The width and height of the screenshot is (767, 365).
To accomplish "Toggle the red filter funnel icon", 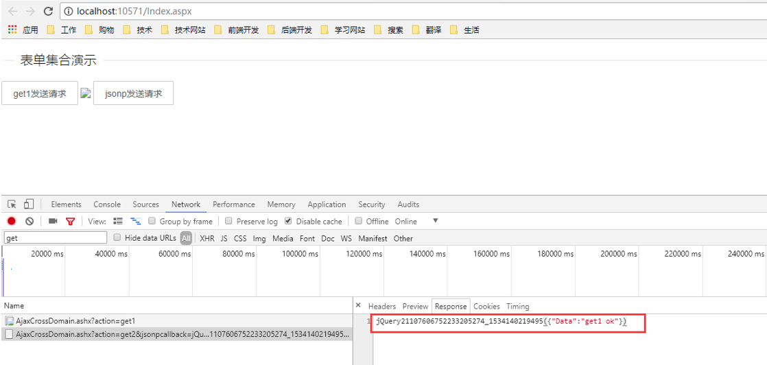I will (x=71, y=222).
